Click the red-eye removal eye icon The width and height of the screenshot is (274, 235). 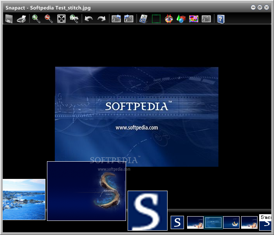[x=169, y=19]
